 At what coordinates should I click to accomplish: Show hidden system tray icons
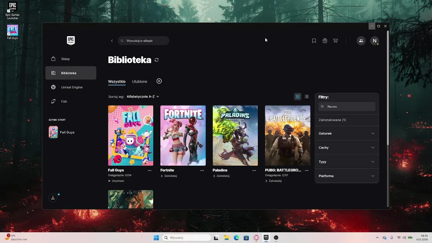pyautogui.click(x=377, y=238)
